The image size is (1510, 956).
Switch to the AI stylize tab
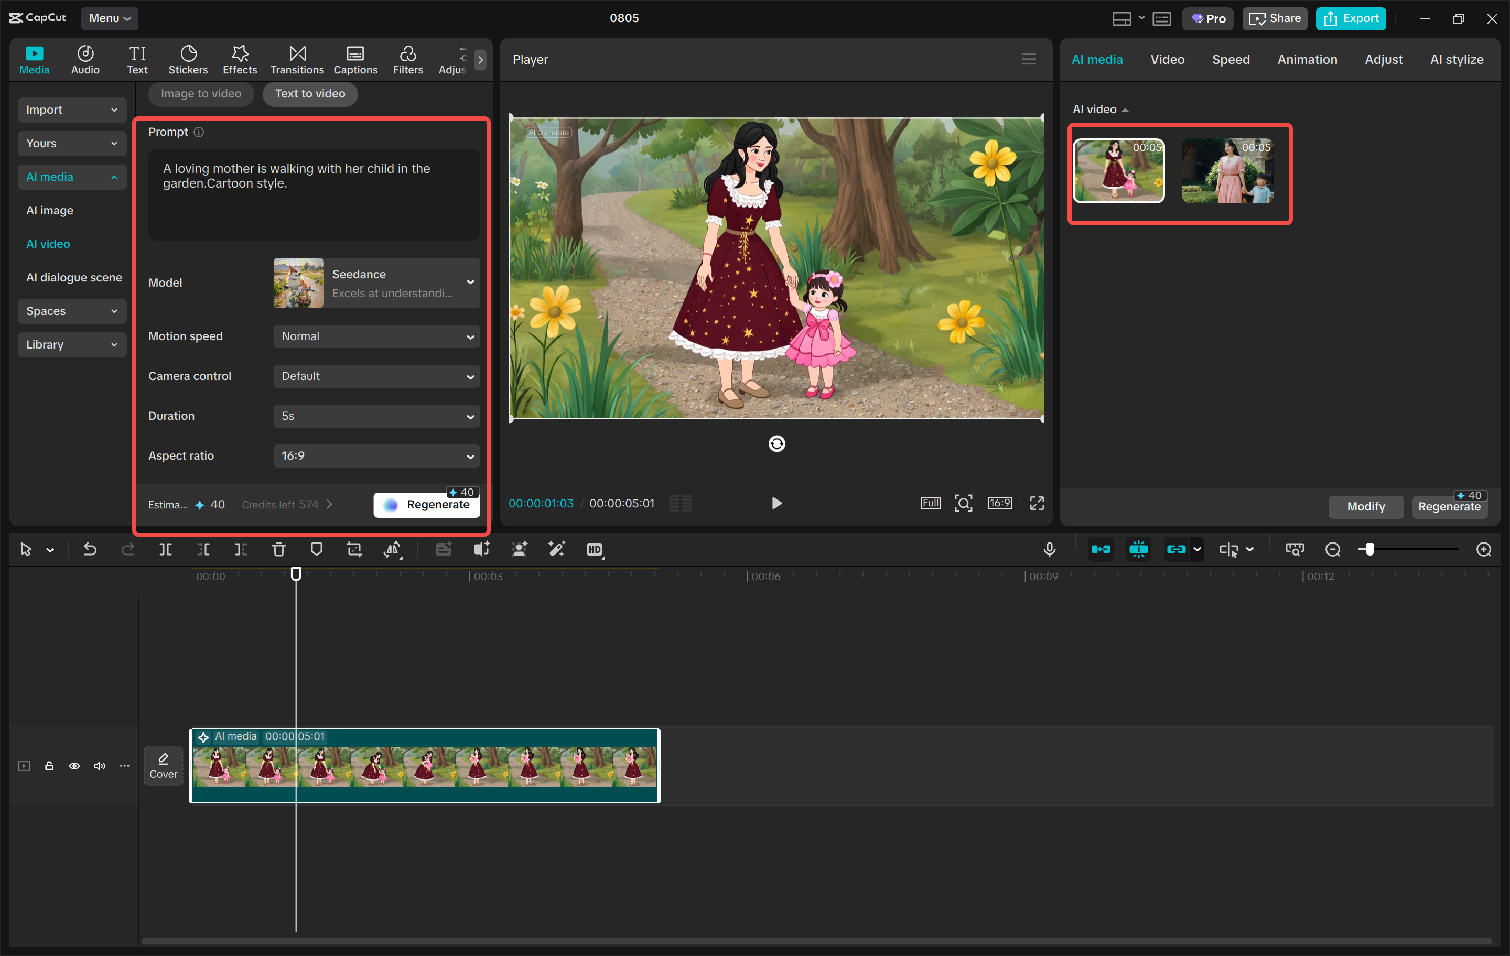click(1456, 59)
